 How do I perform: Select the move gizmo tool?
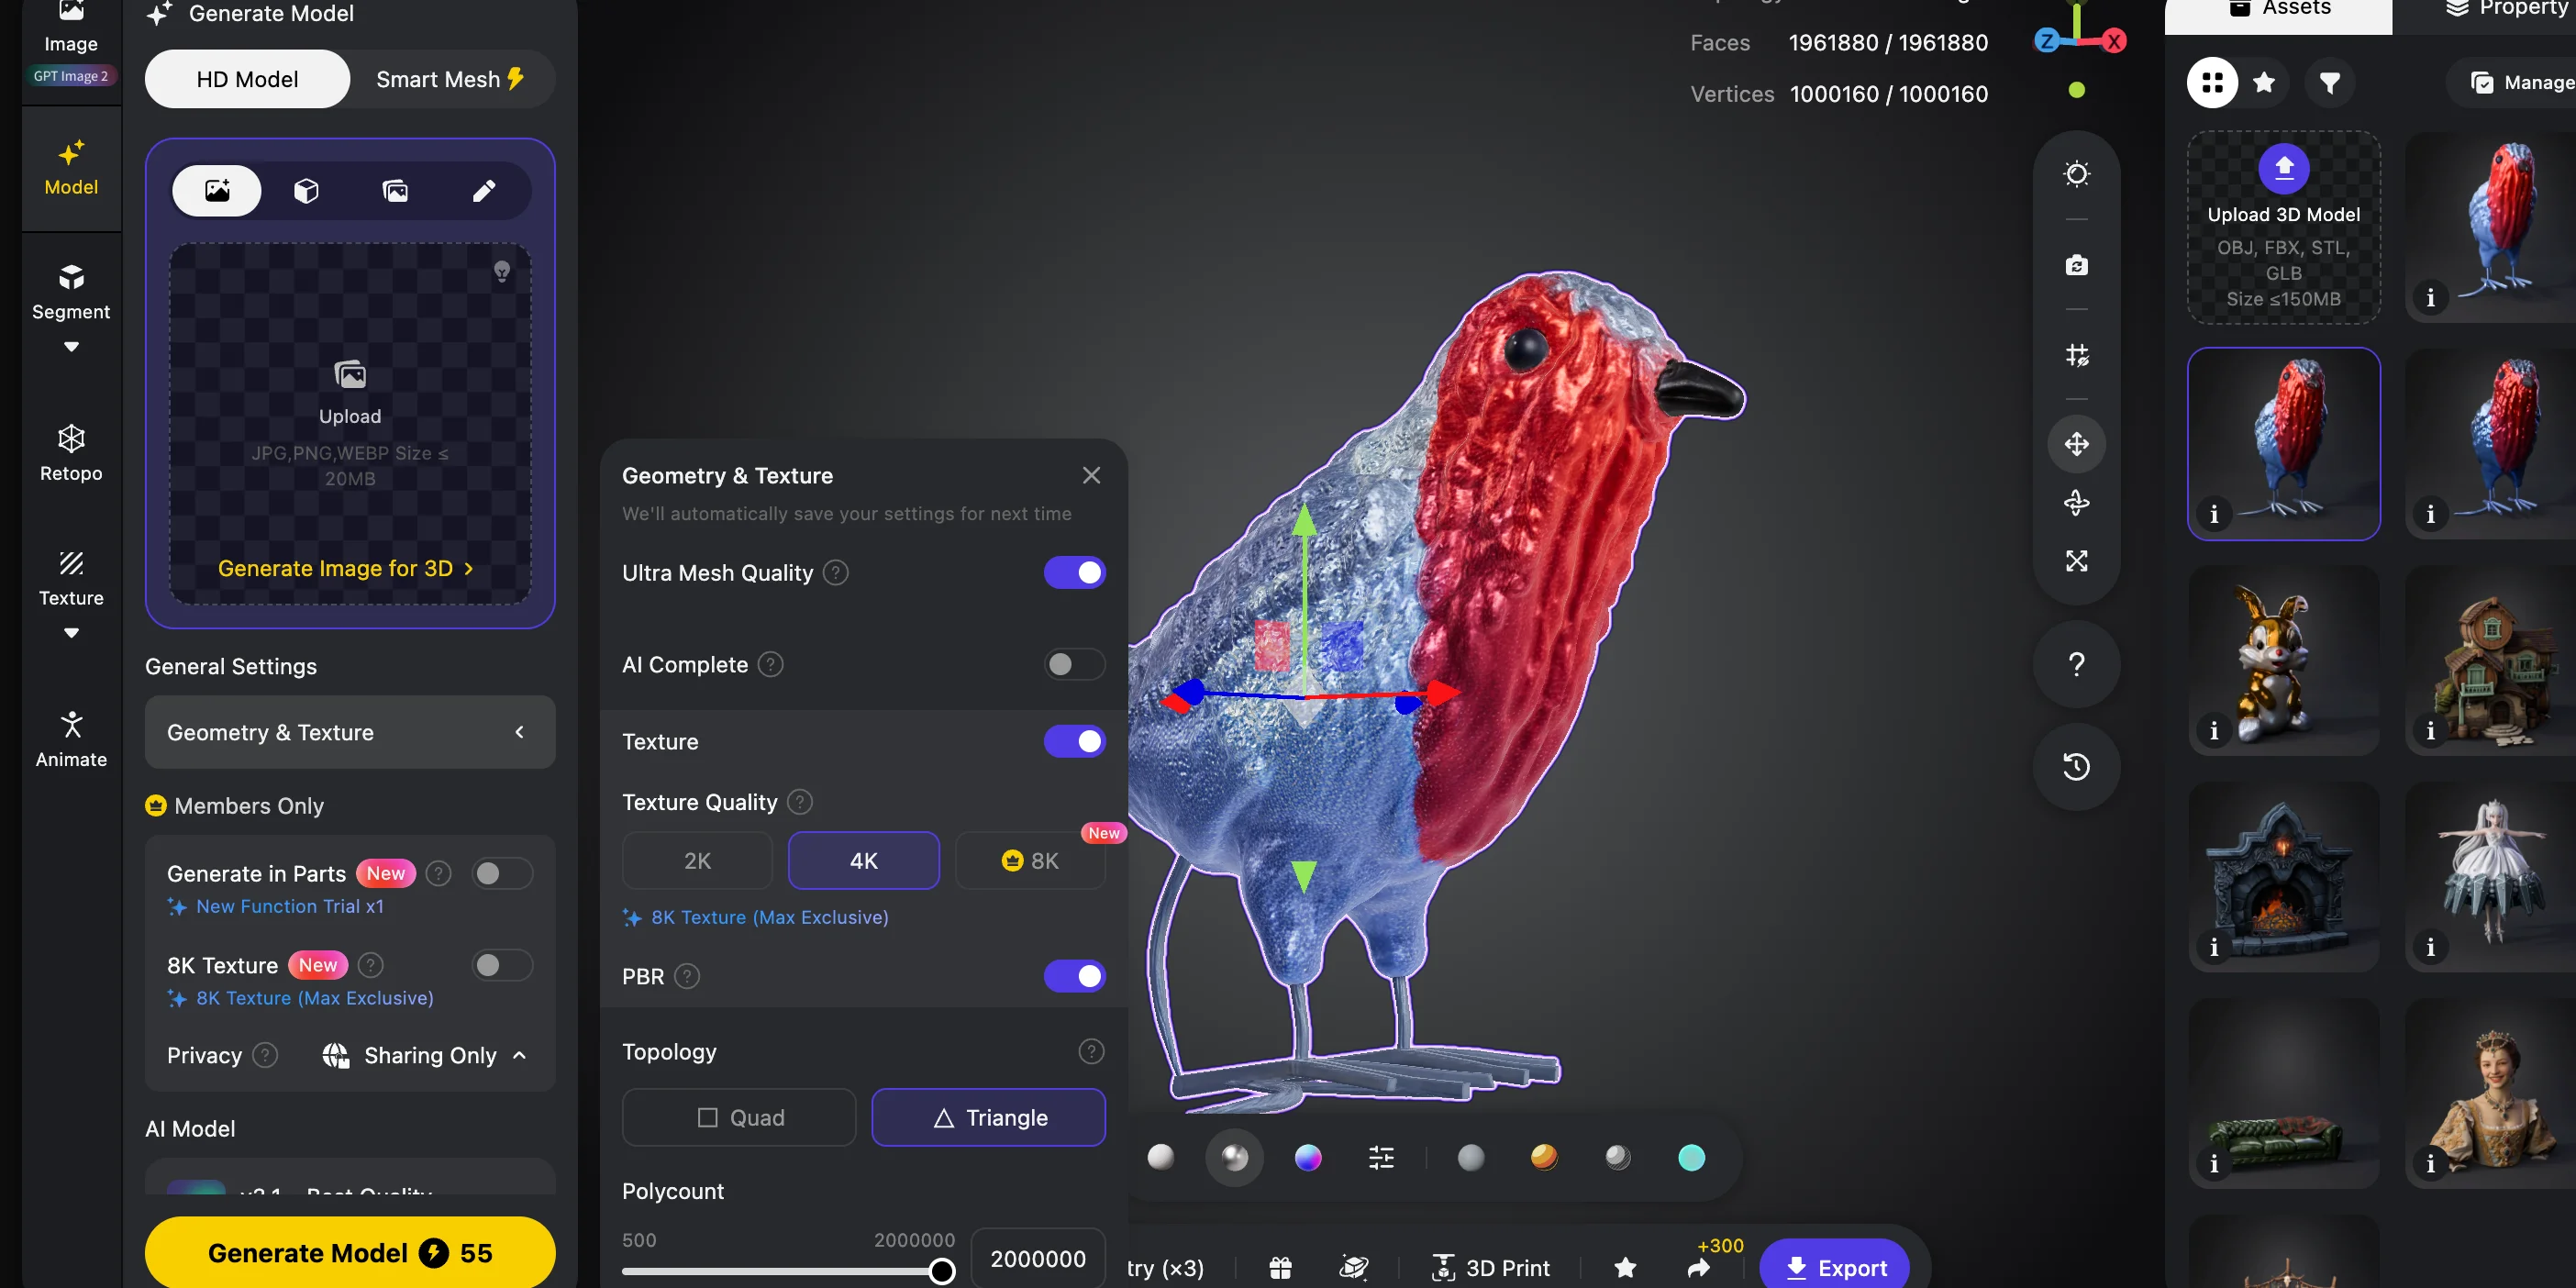(2077, 444)
